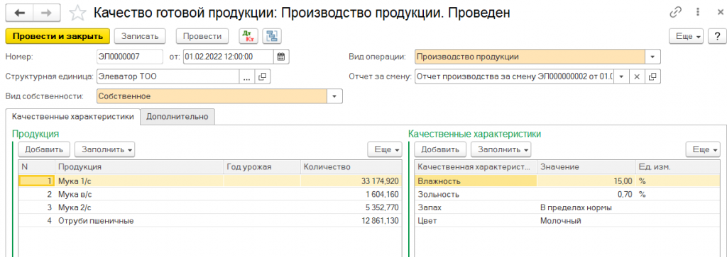Click Провести и закрыть button

[x=58, y=36]
